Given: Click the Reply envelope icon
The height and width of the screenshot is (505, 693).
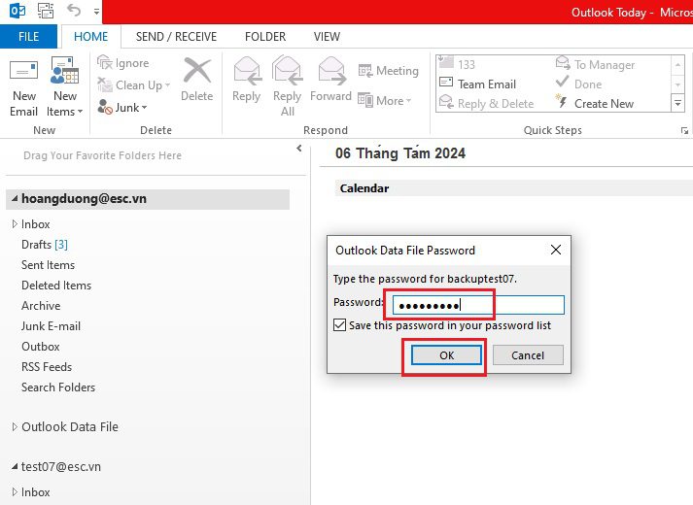Looking at the screenshot, I should (x=247, y=71).
